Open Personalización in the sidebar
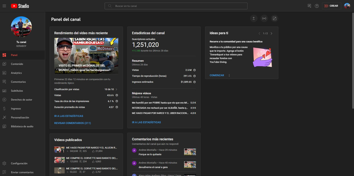This screenshot has height=176, width=354. click(22, 117)
